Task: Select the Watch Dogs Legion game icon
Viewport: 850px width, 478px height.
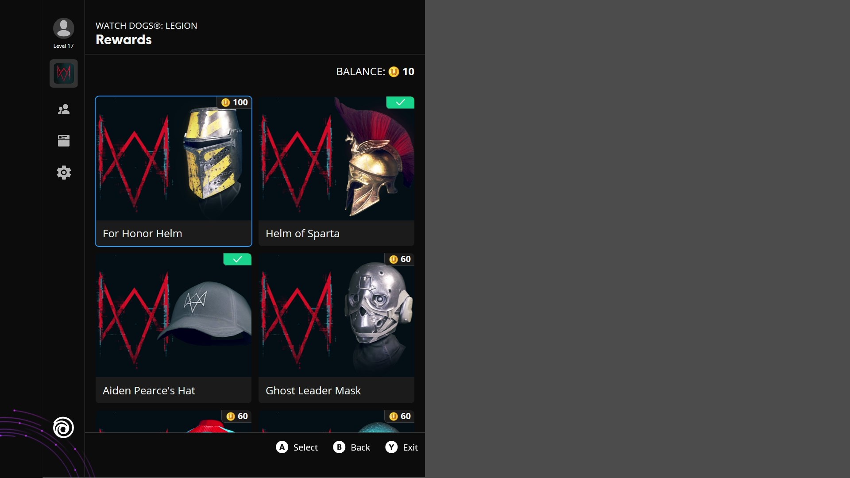Action: click(x=63, y=73)
